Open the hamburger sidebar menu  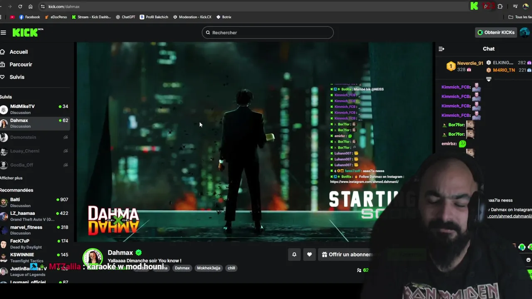(3, 32)
